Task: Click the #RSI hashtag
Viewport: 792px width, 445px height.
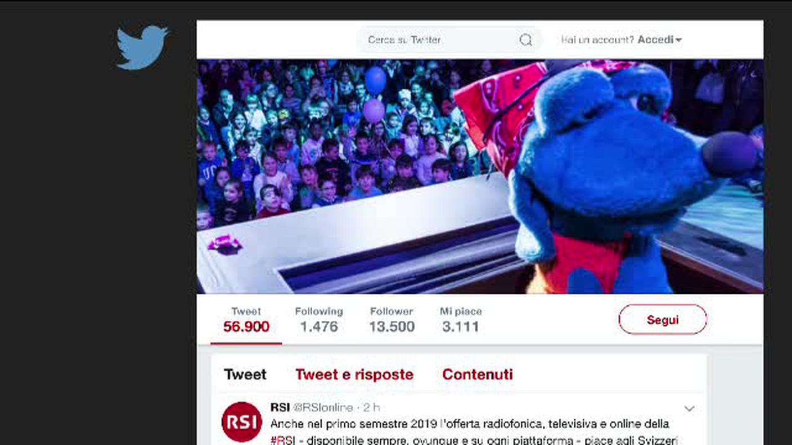Action: (x=282, y=440)
